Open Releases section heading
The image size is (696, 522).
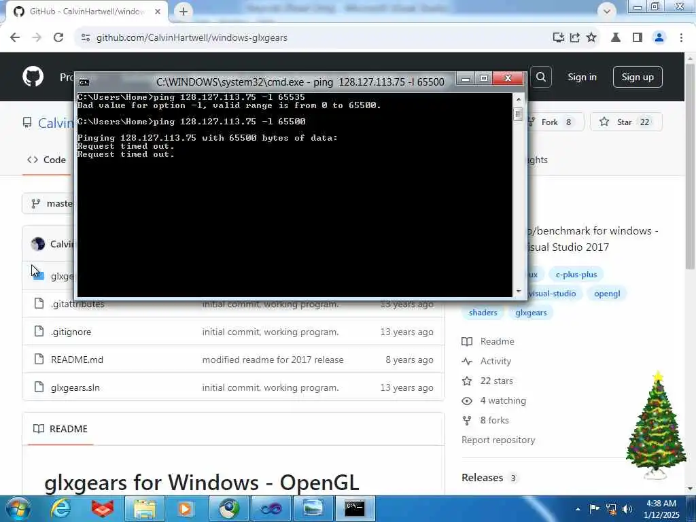point(482,478)
